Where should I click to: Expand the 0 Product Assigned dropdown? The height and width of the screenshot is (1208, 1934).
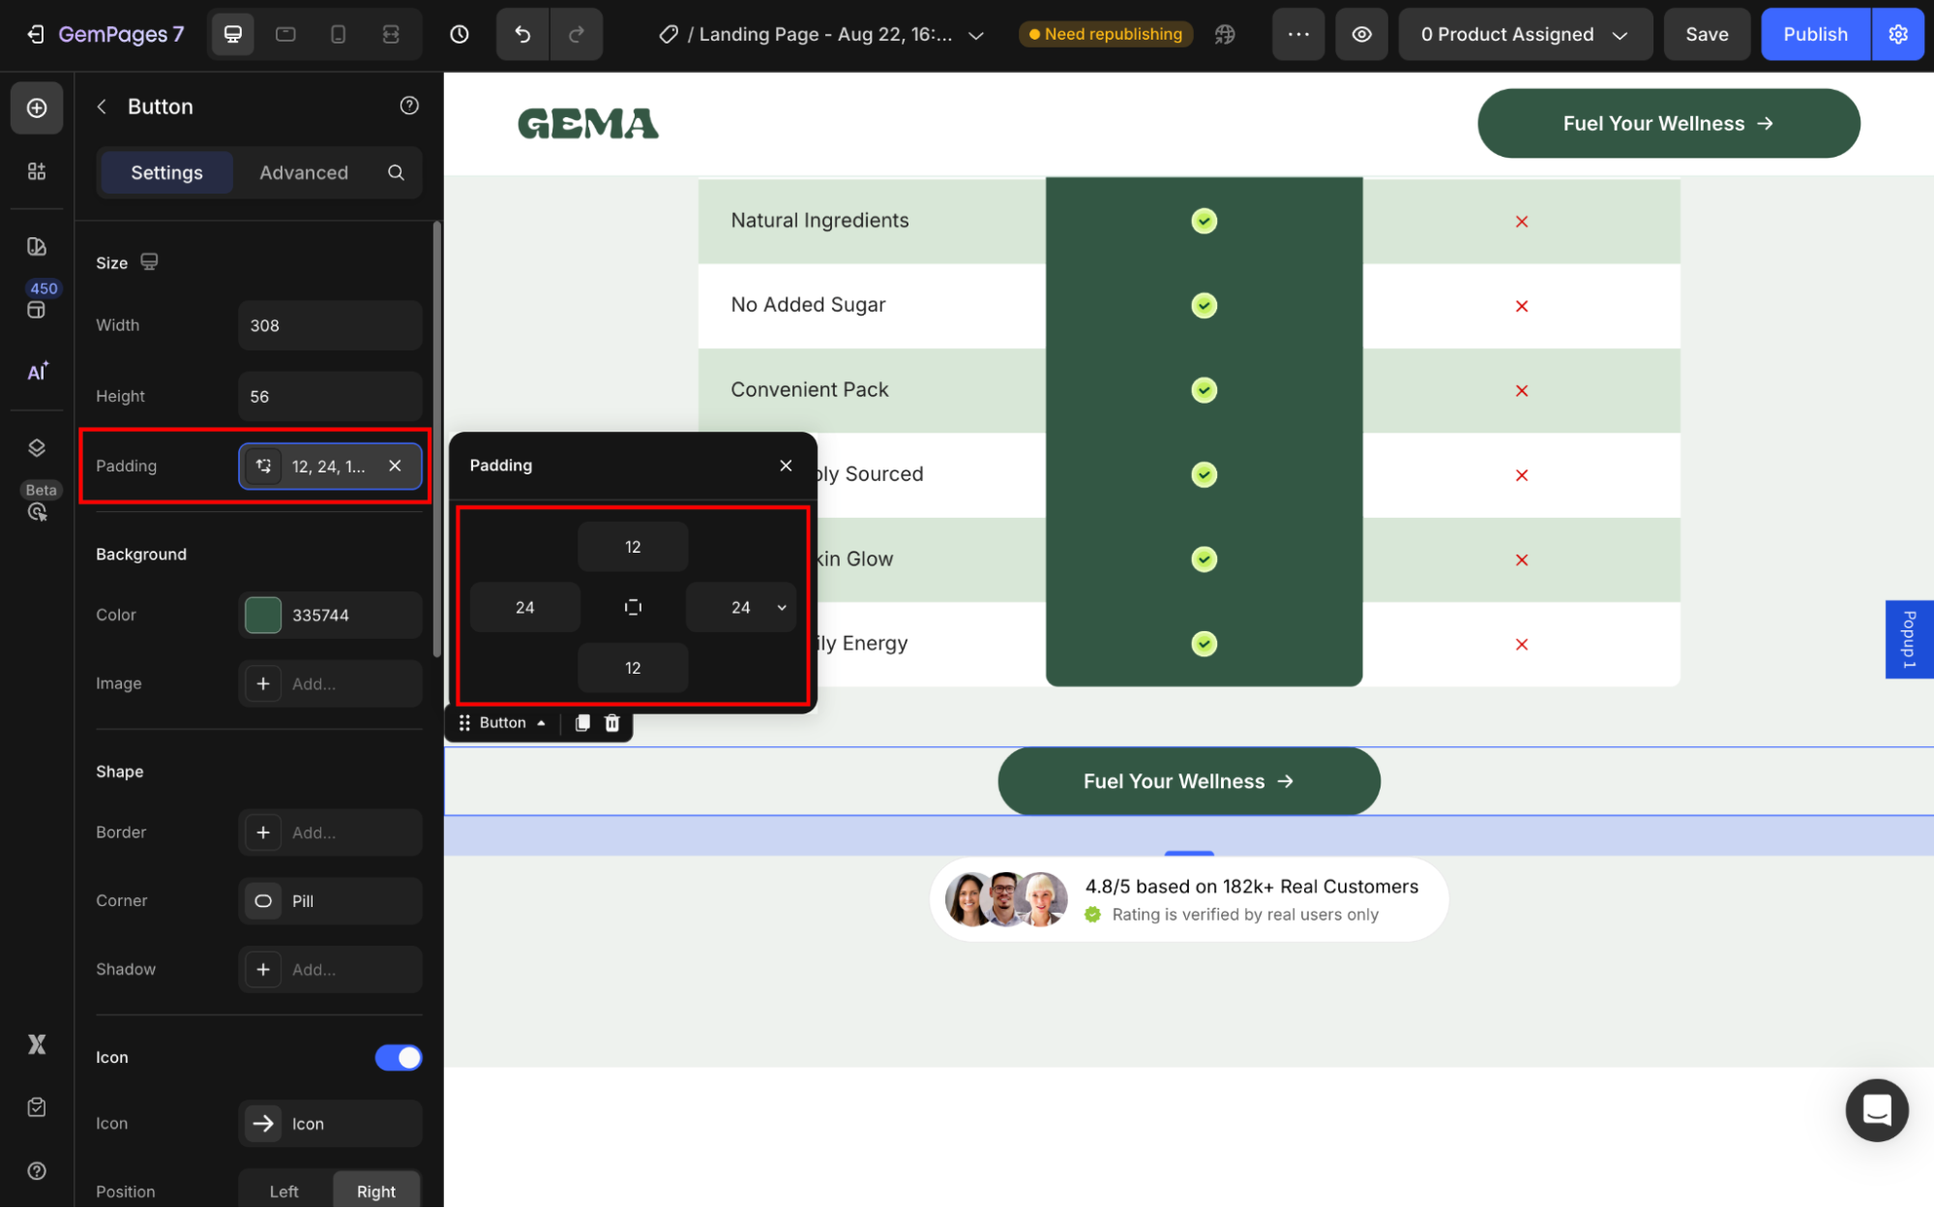click(1524, 35)
